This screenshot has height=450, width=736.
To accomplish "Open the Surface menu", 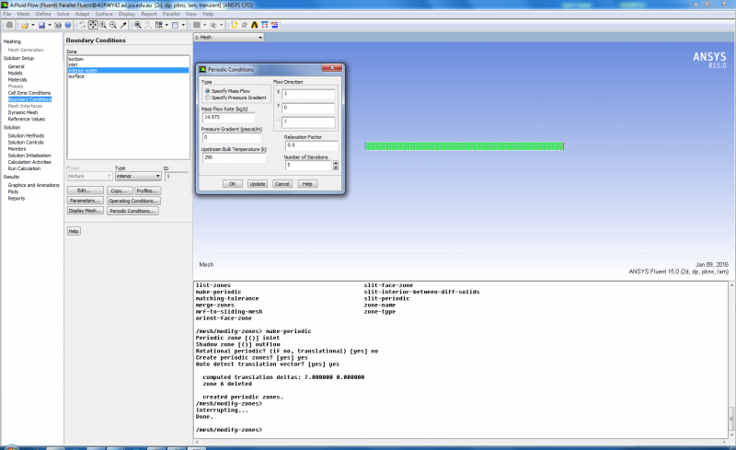I will point(104,14).
